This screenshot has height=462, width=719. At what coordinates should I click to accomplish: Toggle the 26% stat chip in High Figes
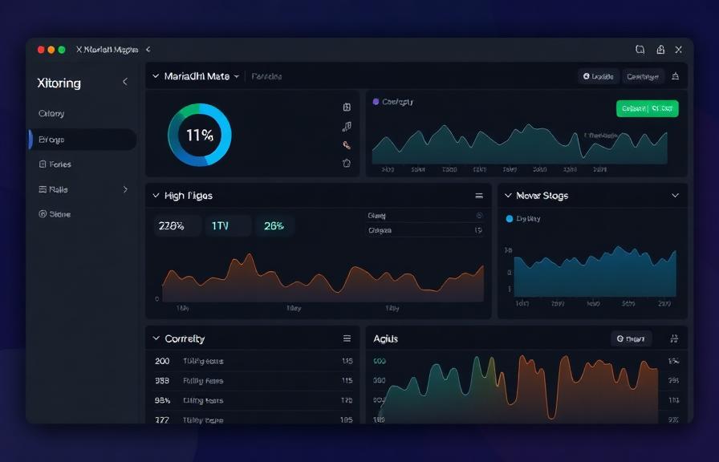click(274, 225)
